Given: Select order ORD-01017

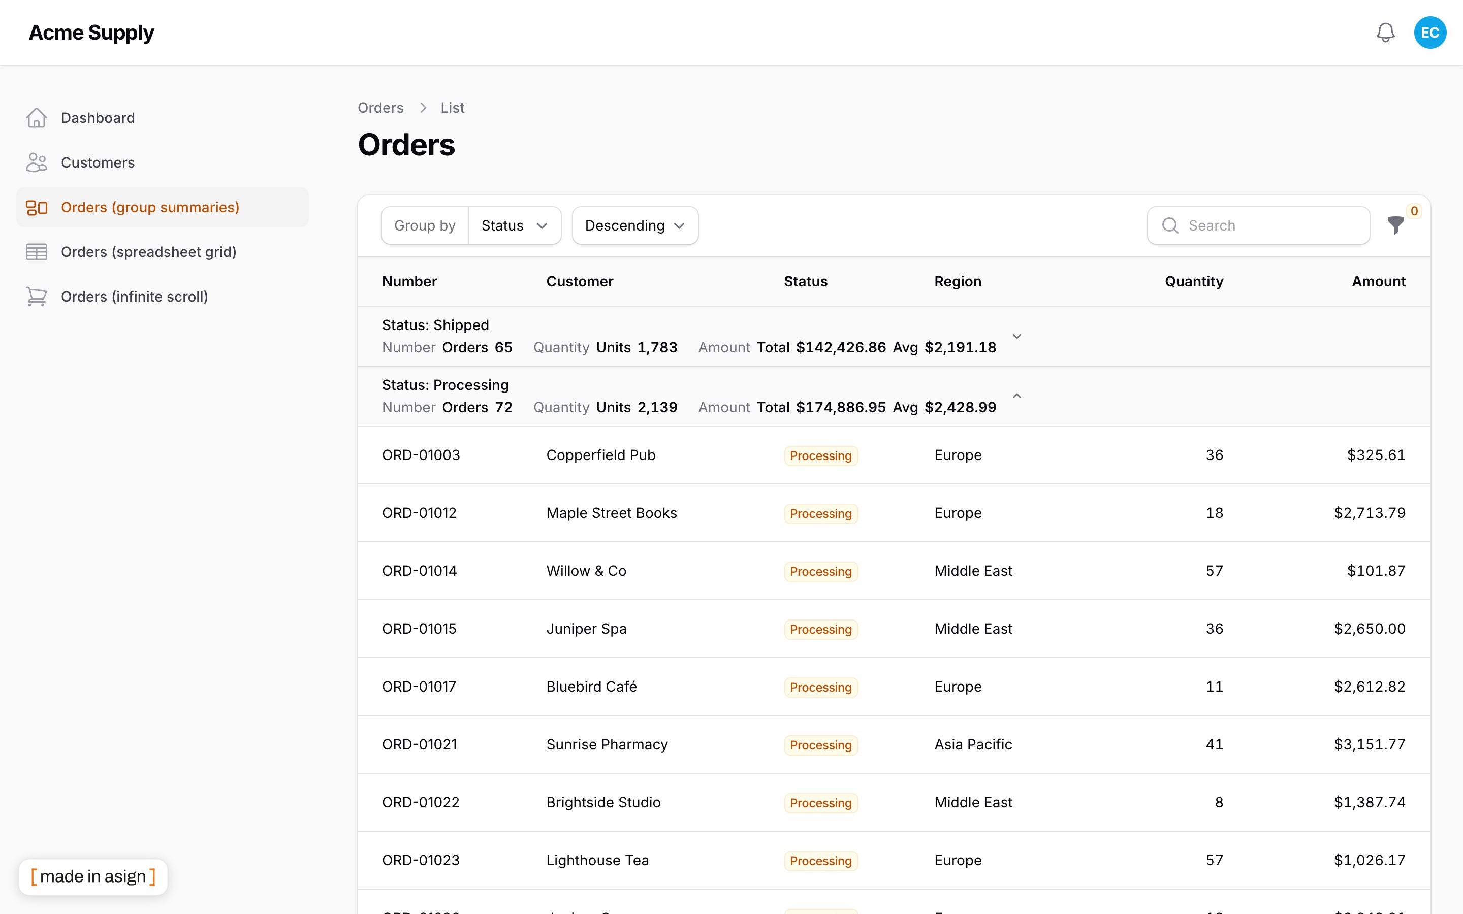Looking at the screenshot, I should tap(419, 687).
